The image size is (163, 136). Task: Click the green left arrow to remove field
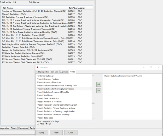coord(99,91)
